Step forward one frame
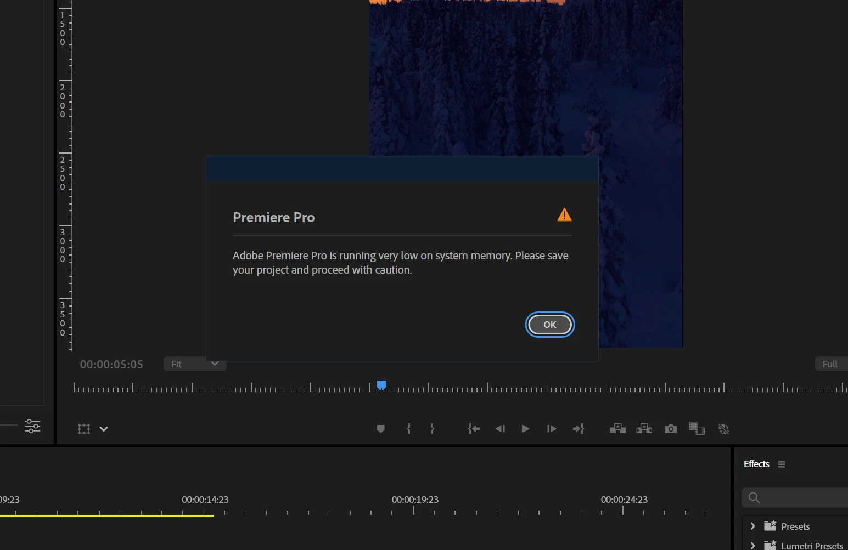Image resolution: width=848 pixels, height=550 pixels. [552, 429]
